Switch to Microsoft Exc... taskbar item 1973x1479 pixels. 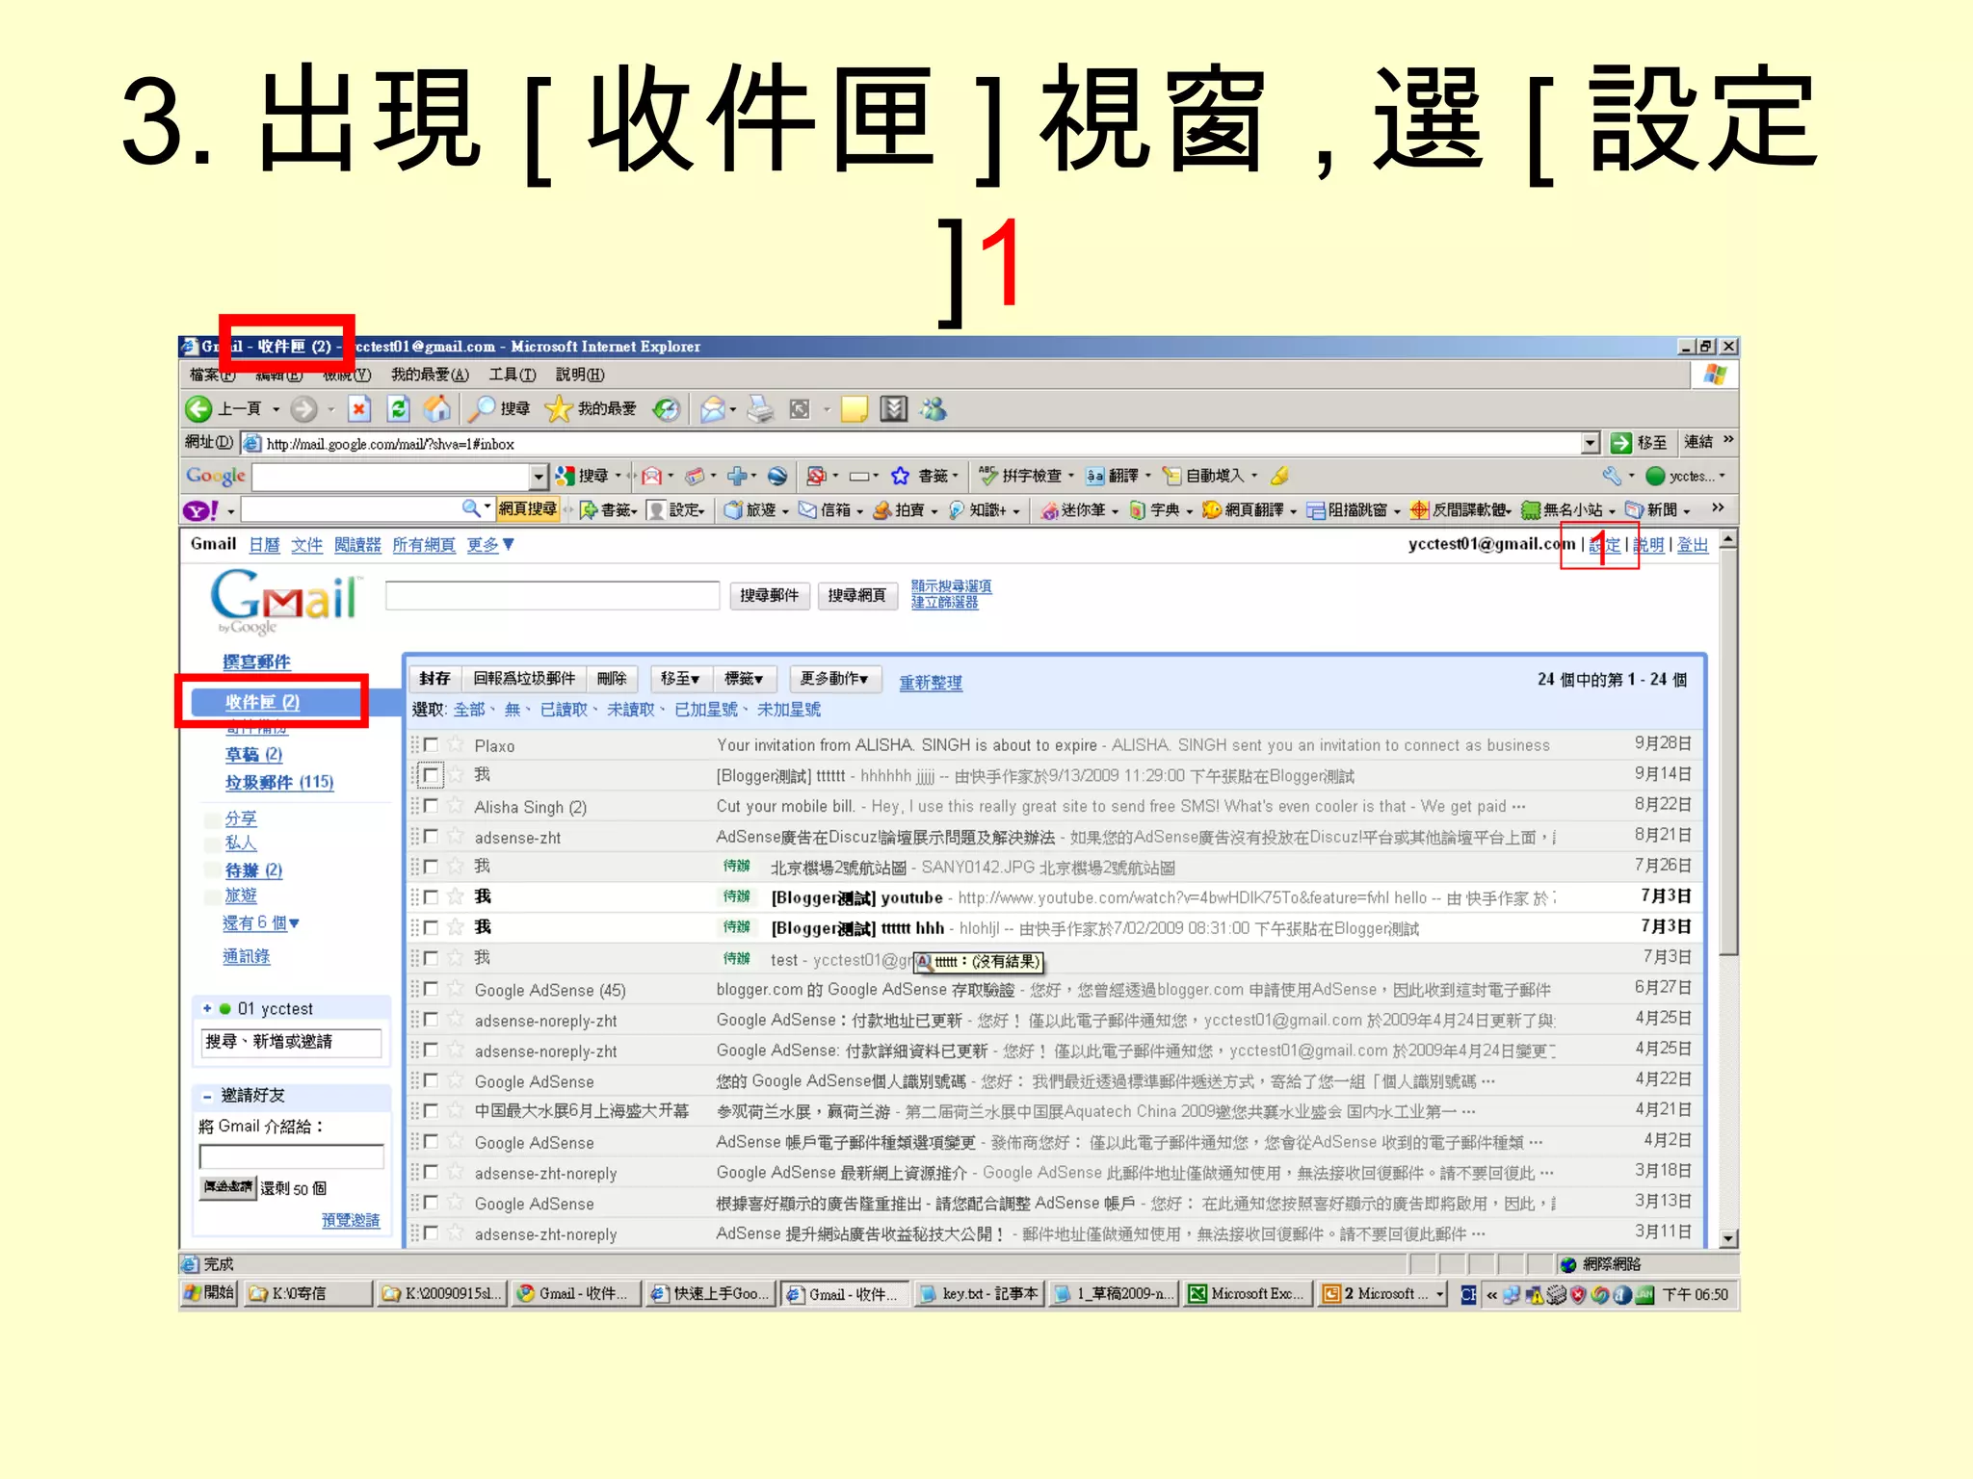pos(1249,1294)
